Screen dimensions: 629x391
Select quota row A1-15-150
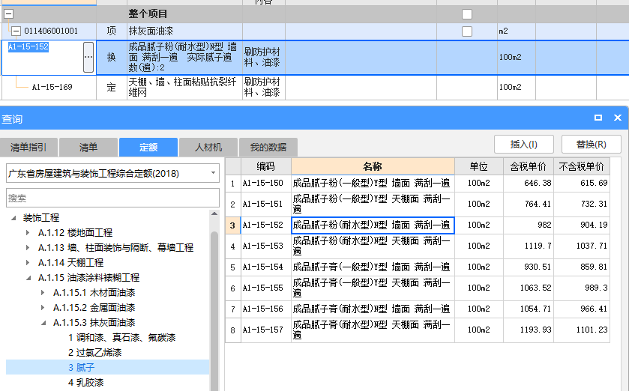point(418,183)
